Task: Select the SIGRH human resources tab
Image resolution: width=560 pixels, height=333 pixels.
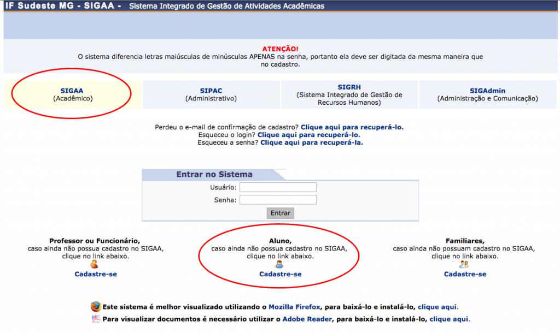Action: pos(349,94)
